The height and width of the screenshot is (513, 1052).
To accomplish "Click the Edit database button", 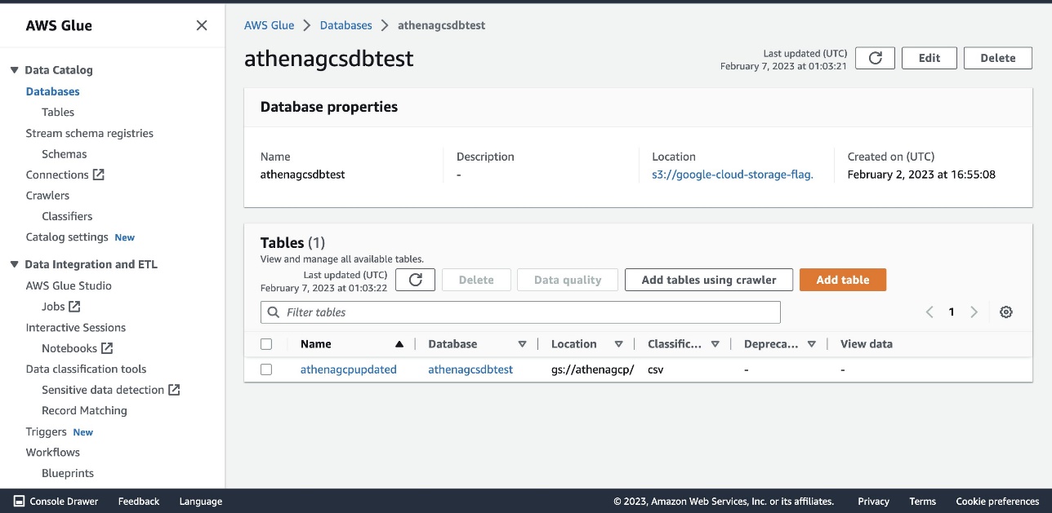I will (929, 58).
